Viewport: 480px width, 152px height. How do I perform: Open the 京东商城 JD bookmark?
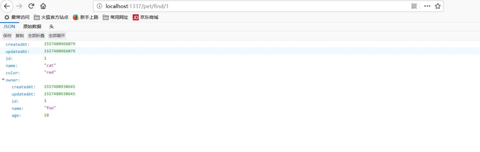coord(146,17)
